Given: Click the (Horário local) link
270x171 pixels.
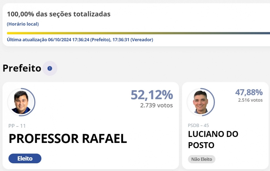Looking at the screenshot, I should [x=23, y=24].
